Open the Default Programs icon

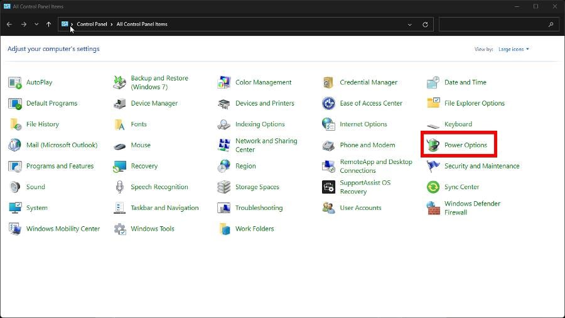[x=15, y=104]
